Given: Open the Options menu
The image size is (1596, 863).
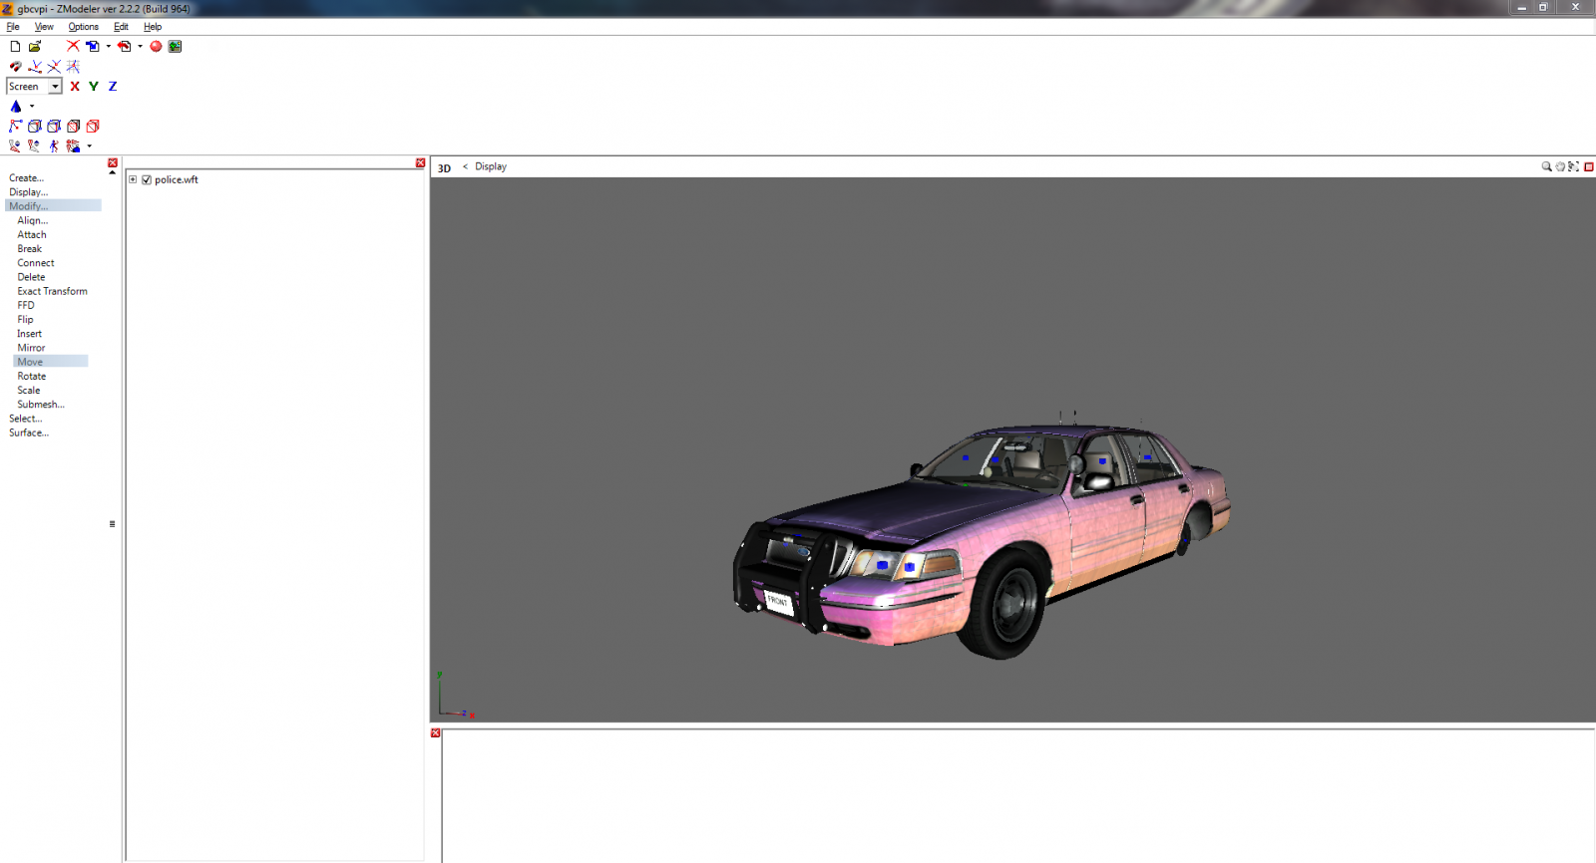Looking at the screenshot, I should [x=83, y=27].
